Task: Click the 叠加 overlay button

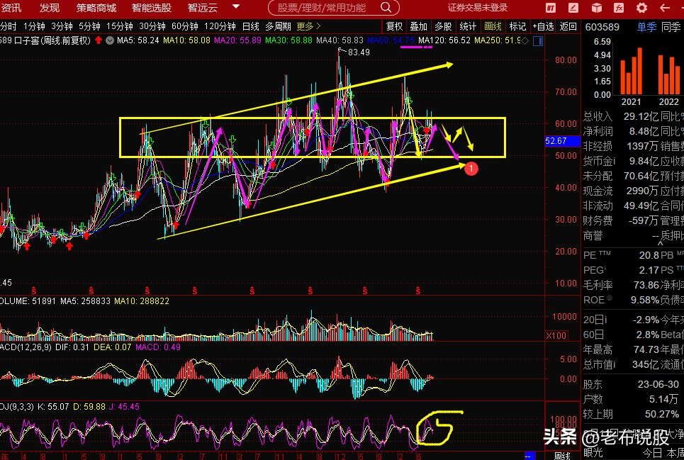Action: point(418,27)
